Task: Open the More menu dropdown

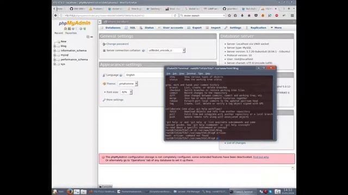Action: [x=276, y=28]
